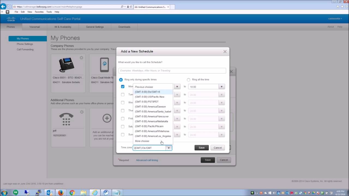Check the Friday checkbox
The image size is (349, 196).
pos(123,118)
